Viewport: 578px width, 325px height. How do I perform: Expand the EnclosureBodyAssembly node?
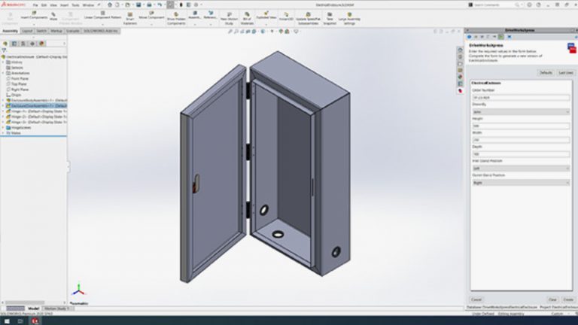pos(3,100)
